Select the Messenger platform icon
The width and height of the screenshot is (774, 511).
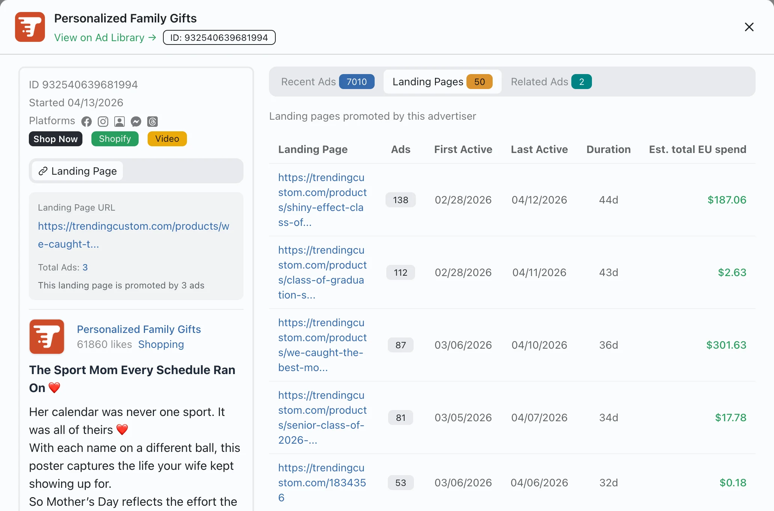[136, 121]
